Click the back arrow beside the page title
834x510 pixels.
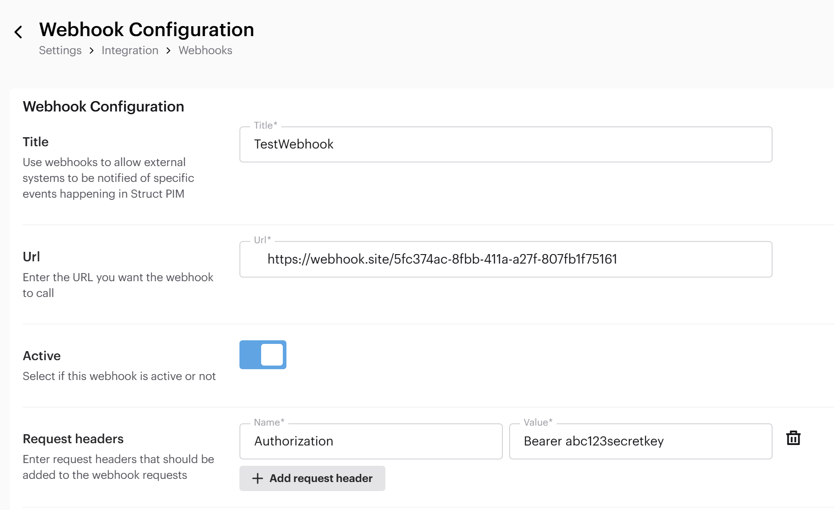(19, 32)
